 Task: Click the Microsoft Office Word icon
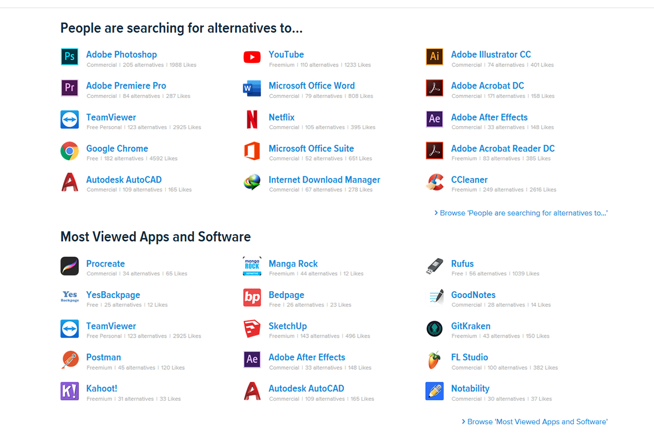(x=252, y=88)
